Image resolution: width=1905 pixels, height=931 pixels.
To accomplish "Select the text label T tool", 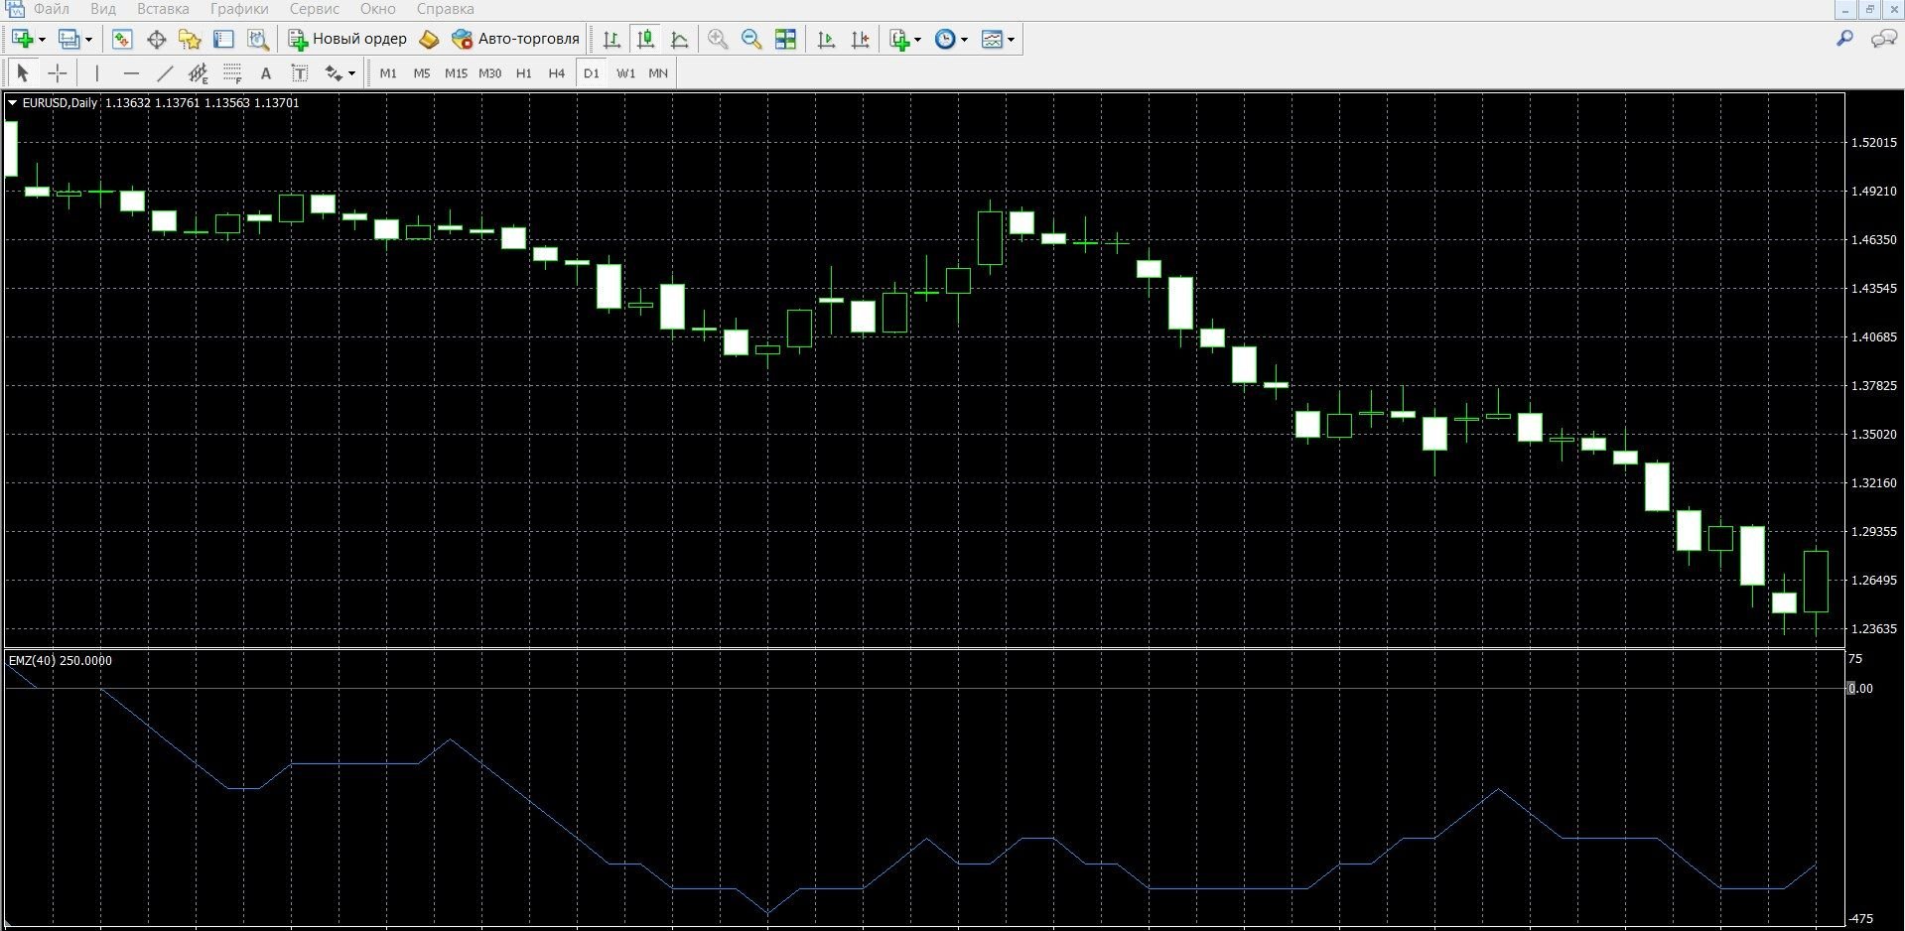I will point(300,72).
